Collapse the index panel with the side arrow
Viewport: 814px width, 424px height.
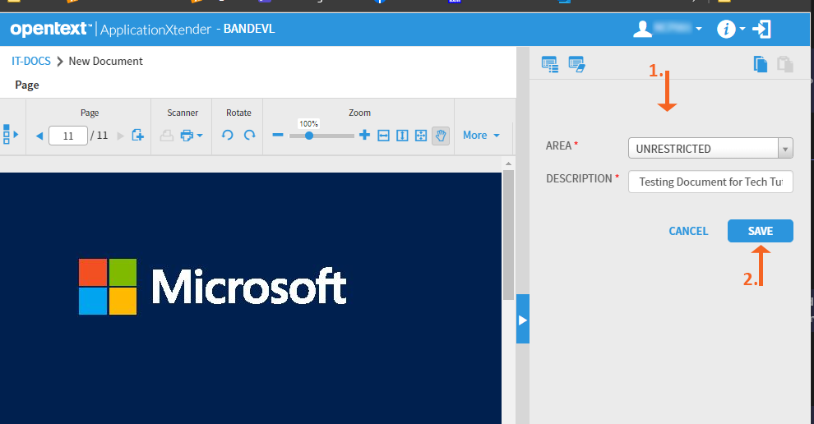tap(522, 320)
